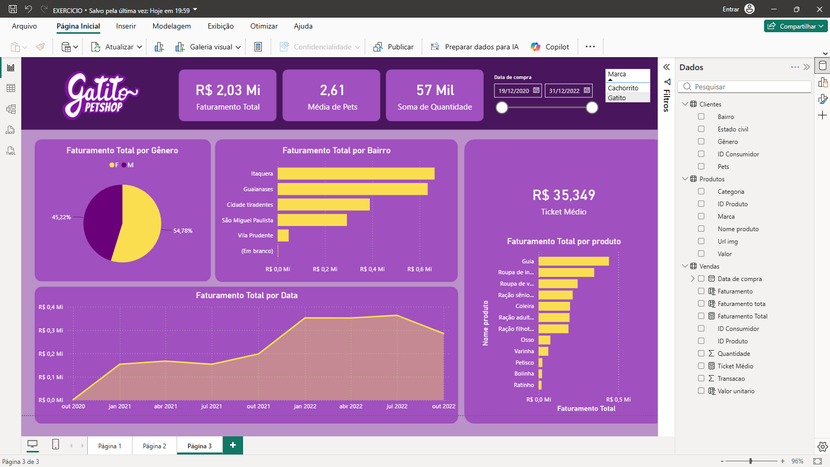Click the Publicar publish icon

tap(378, 47)
